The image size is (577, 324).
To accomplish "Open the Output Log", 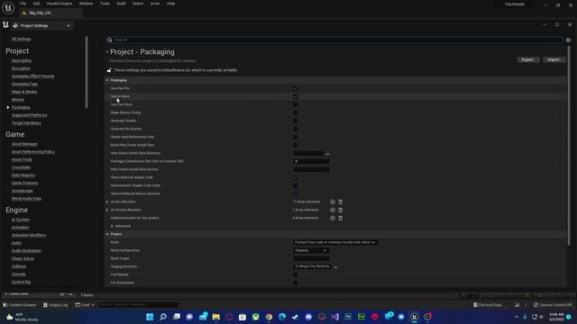I will click(56, 305).
